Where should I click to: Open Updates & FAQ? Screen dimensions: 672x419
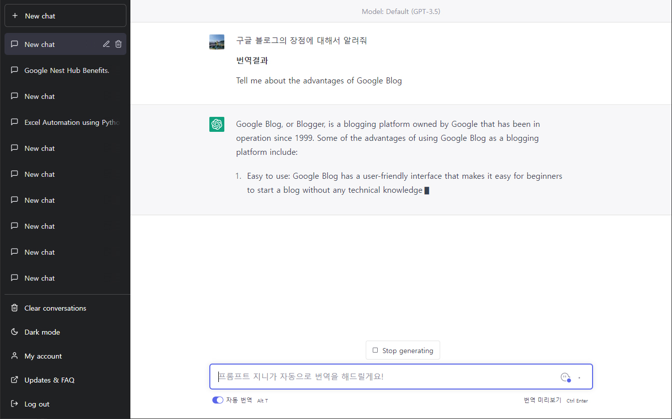tap(50, 380)
